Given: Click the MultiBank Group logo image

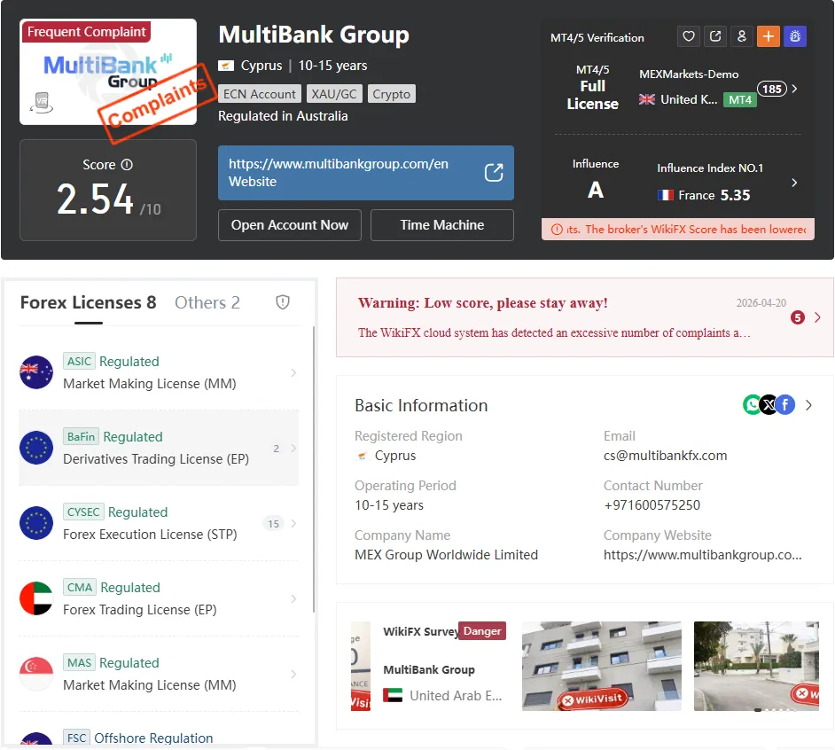Looking at the screenshot, I should [x=108, y=72].
